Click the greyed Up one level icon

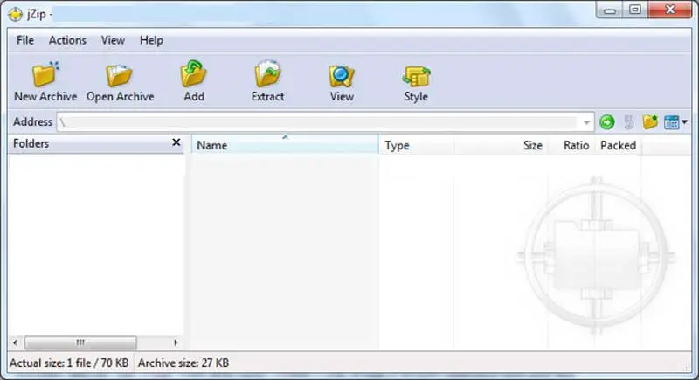(629, 122)
